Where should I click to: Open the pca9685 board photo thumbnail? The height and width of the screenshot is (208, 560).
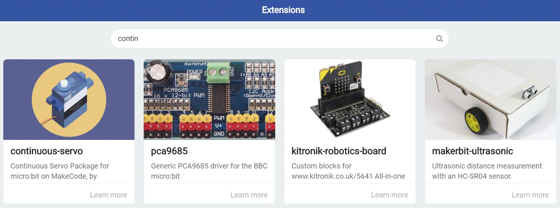[209, 100]
